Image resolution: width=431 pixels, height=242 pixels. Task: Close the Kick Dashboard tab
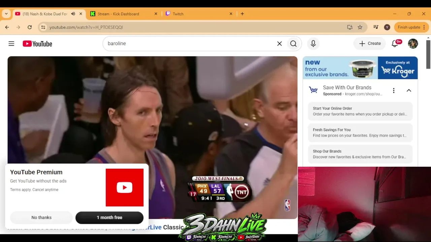[156, 14]
